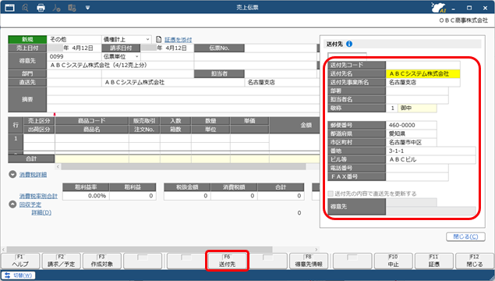The height and width of the screenshot is (281, 495).
Task: Click the ＦＡＸ番号 input field
Action: click(417, 176)
